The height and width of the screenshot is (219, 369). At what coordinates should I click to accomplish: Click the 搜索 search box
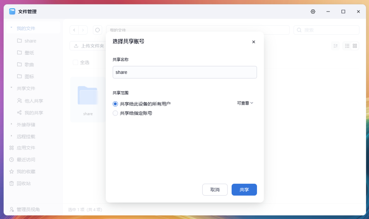[326, 30]
